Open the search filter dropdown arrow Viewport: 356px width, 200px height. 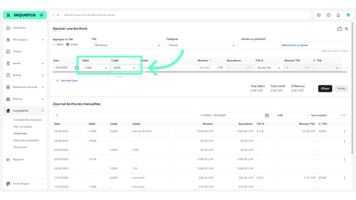pyautogui.click(x=57, y=15)
